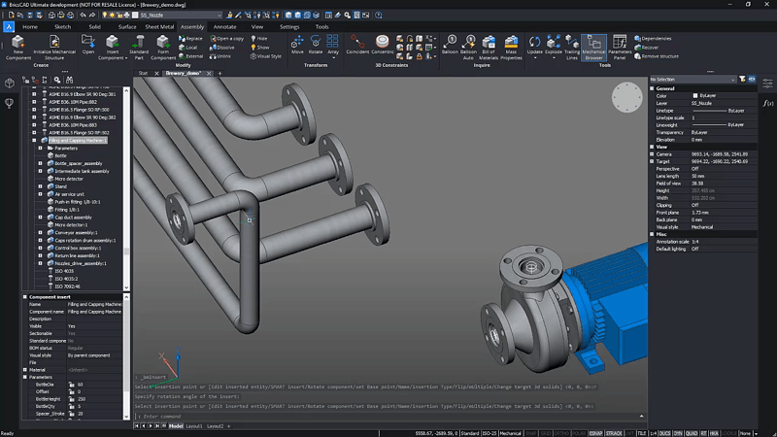Expand Bottle_spacer_assembly tree node
Screen dimensions: 777x437
[40, 163]
